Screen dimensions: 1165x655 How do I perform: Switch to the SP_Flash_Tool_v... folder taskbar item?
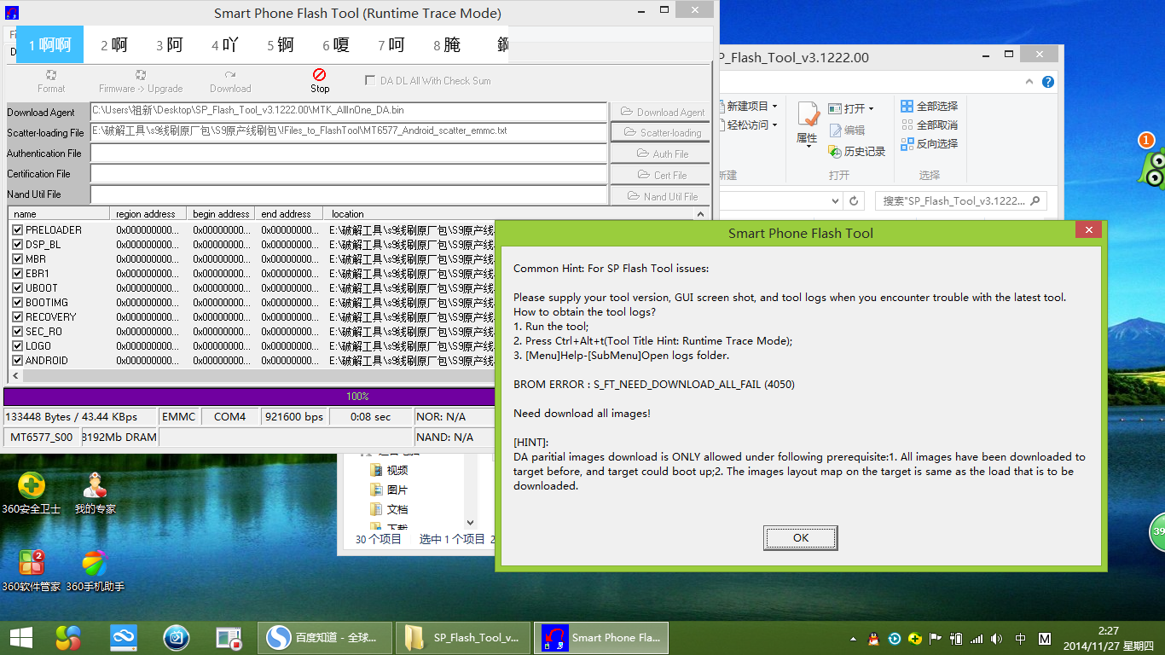point(464,637)
